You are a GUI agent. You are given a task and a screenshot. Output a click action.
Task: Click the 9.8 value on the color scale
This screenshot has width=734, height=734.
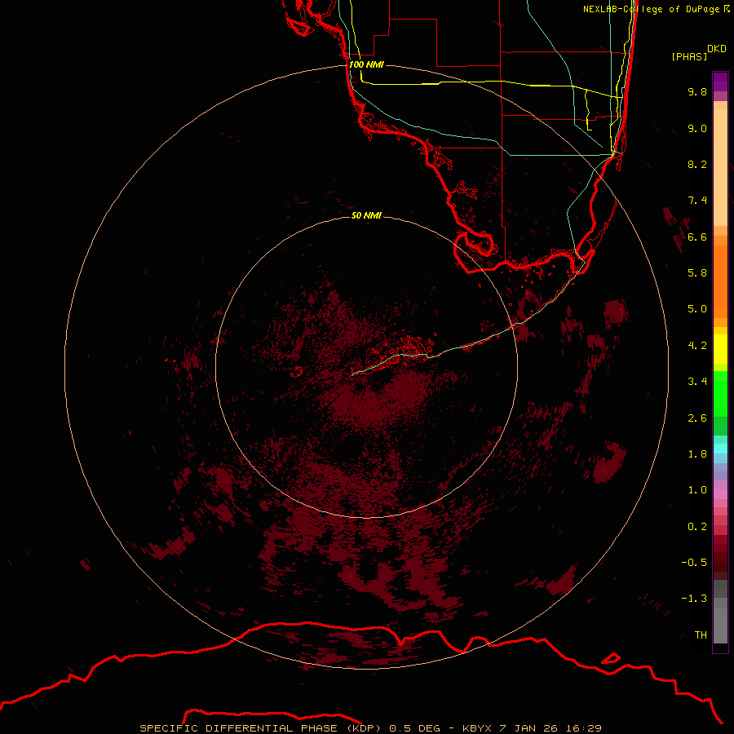click(697, 91)
